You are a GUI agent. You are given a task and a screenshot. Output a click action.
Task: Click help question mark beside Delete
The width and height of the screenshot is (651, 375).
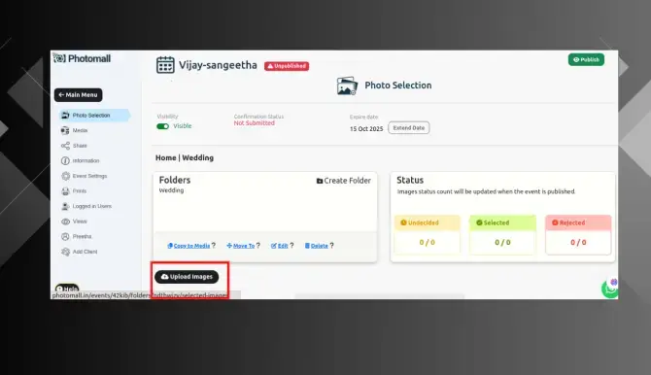(x=331, y=246)
